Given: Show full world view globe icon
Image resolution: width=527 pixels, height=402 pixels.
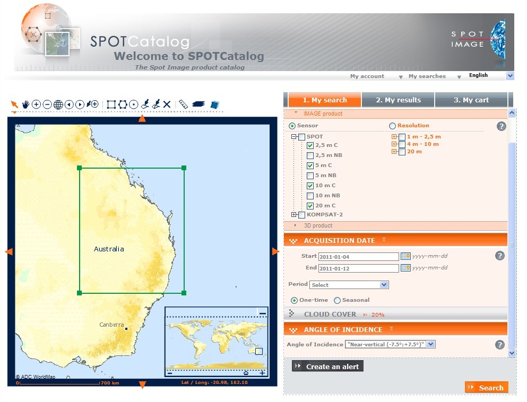Looking at the screenshot, I should click(58, 104).
